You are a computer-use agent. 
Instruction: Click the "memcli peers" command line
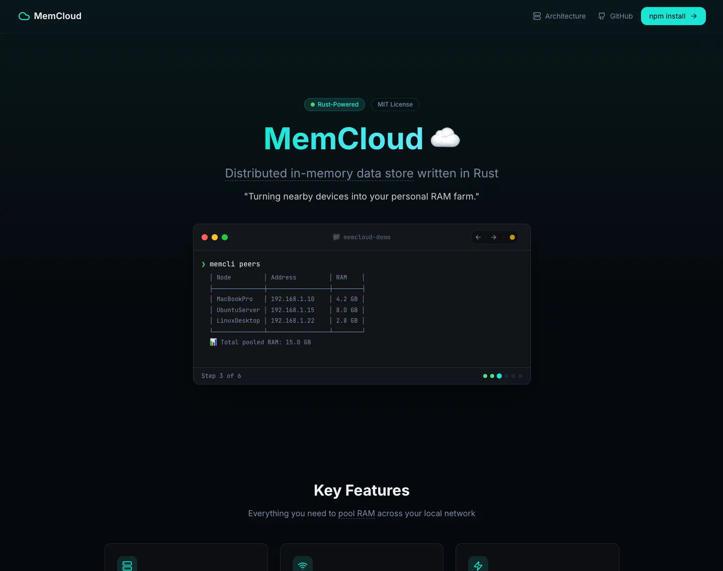[235, 264]
